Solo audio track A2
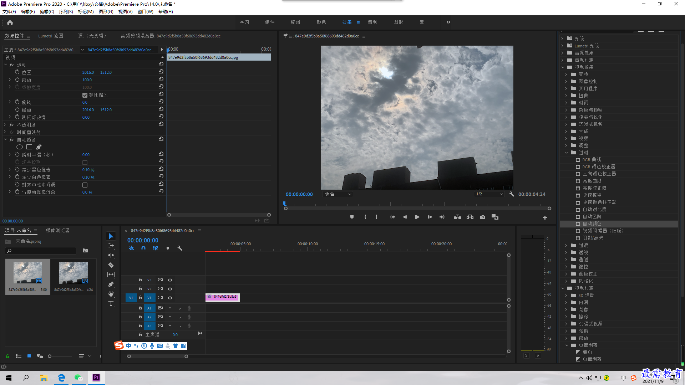 click(x=179, y=317)
